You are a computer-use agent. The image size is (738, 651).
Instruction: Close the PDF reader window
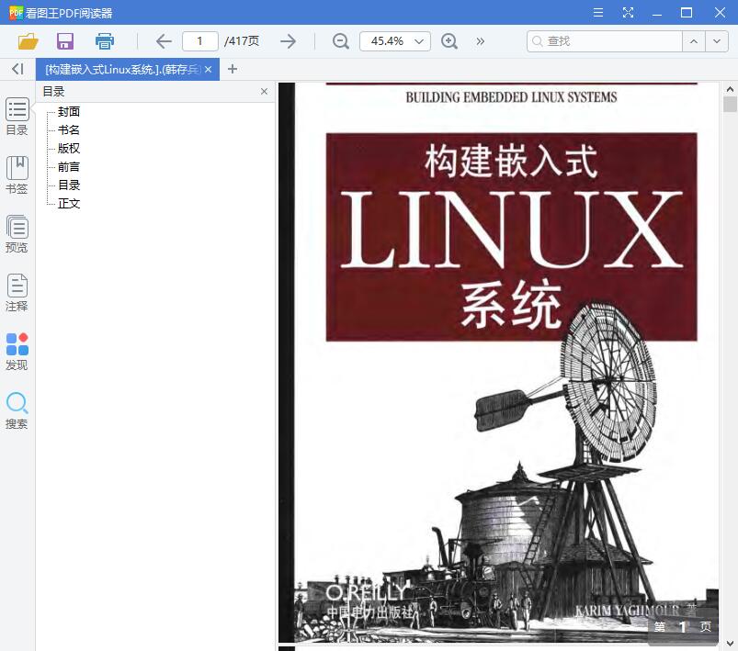point(720,13)
